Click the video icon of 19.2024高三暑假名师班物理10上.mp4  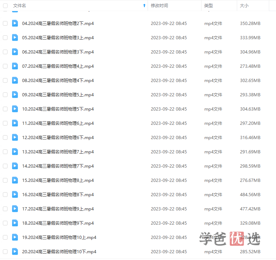15,237
